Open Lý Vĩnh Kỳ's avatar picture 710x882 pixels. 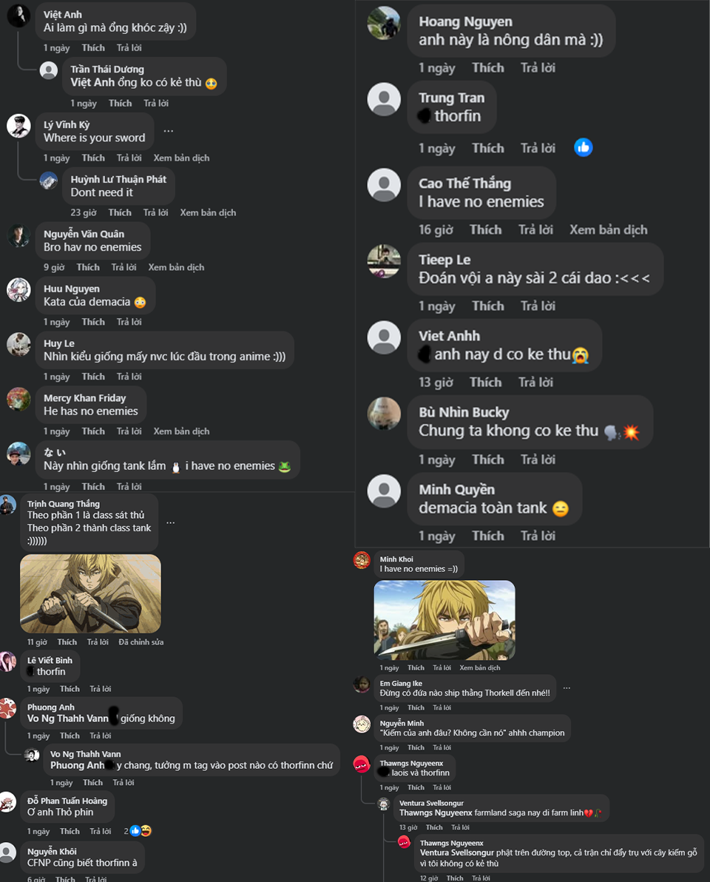click(x=18, y=126)
